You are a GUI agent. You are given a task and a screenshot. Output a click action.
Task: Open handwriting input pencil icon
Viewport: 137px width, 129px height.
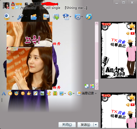click(36, 94)
